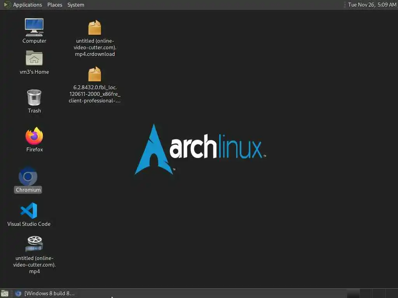Image resolution: width=398 pixels, height=298 pixels.
Task: Click the clock showing Tue Nov 26
Action: (372, 5)
